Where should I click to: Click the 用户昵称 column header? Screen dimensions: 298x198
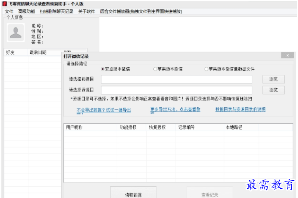click(x=91, y=127)
